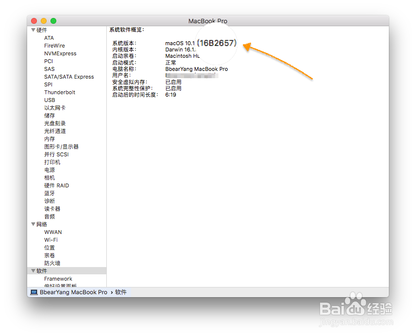Click the 安全虚拟内存 label
The image size is (416, 336).
(x=130, y=82)
